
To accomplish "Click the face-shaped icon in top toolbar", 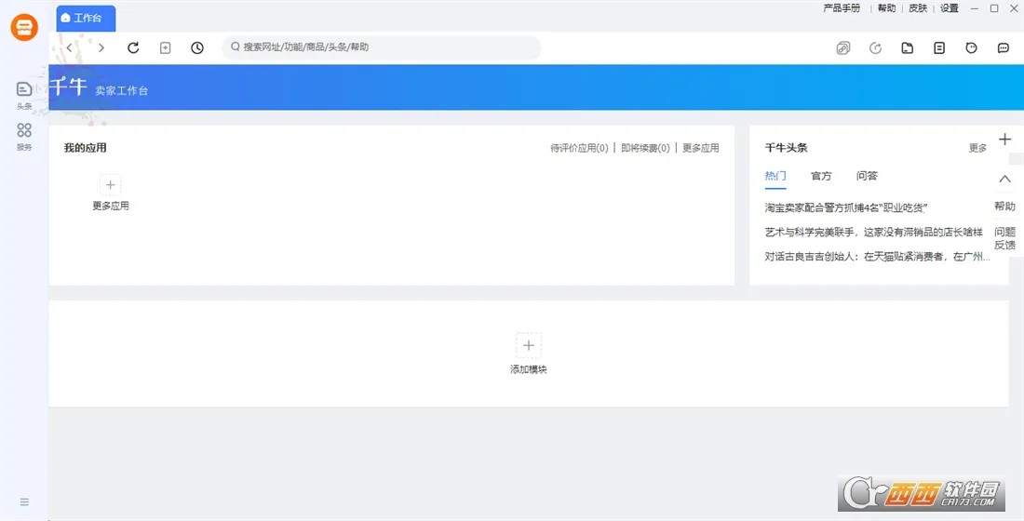I will click(972, 47).
